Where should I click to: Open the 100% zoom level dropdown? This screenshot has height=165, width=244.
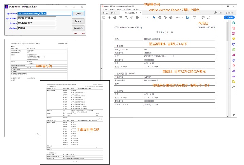[179, 17]
